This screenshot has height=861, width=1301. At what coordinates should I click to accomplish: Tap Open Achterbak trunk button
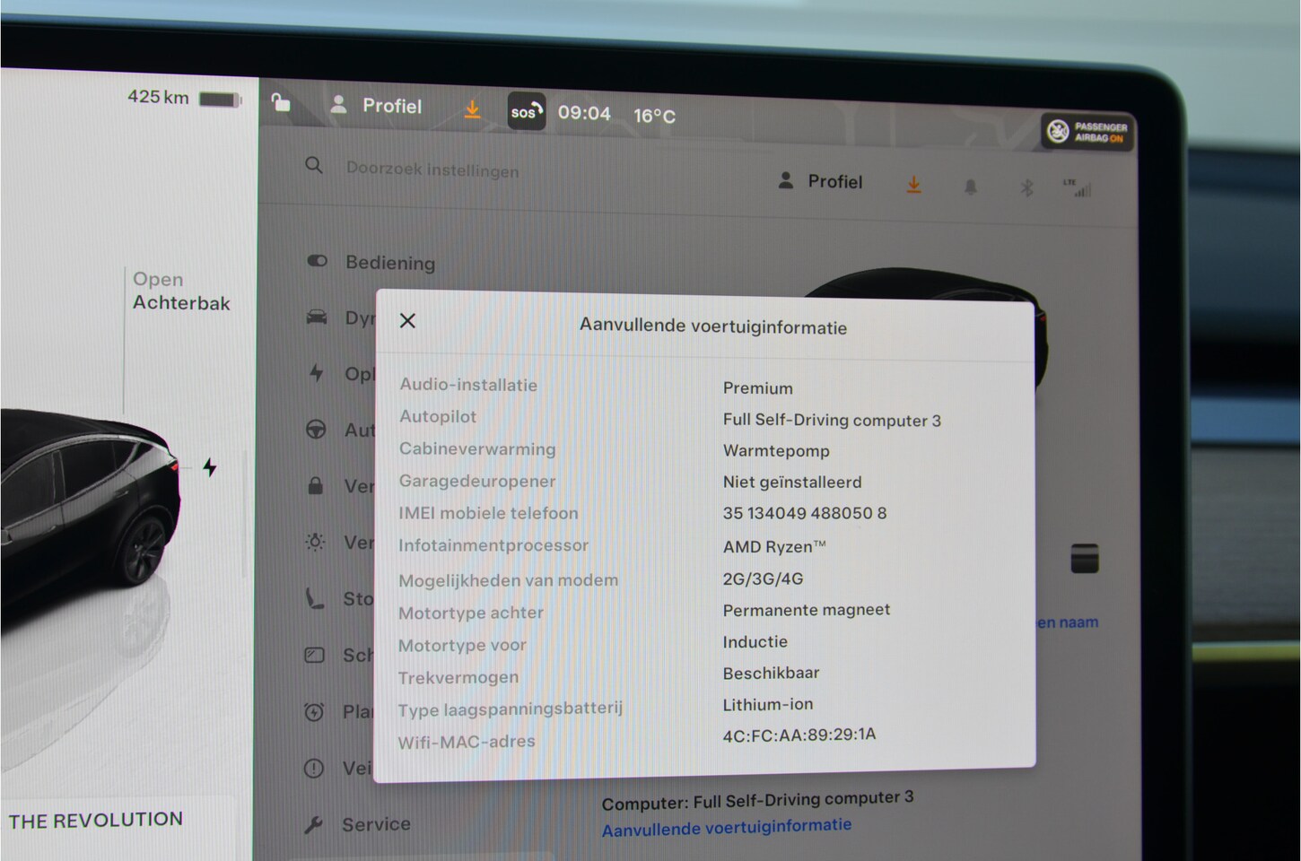point(181,291)
